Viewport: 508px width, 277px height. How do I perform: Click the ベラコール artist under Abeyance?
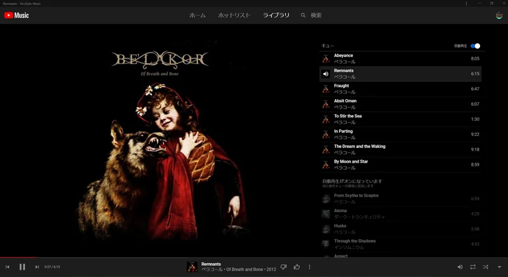(345, 62)
